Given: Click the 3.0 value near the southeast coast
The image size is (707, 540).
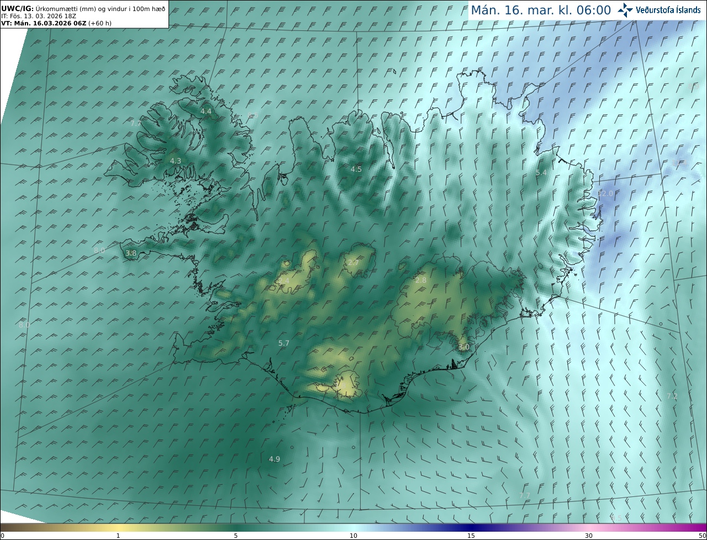Looking at the screenshot, I should click(x=464, y=347).
